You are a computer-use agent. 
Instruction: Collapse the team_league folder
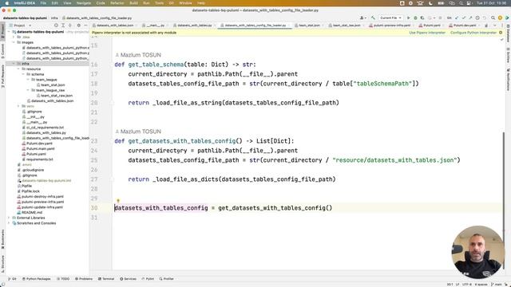coord(28,80)
